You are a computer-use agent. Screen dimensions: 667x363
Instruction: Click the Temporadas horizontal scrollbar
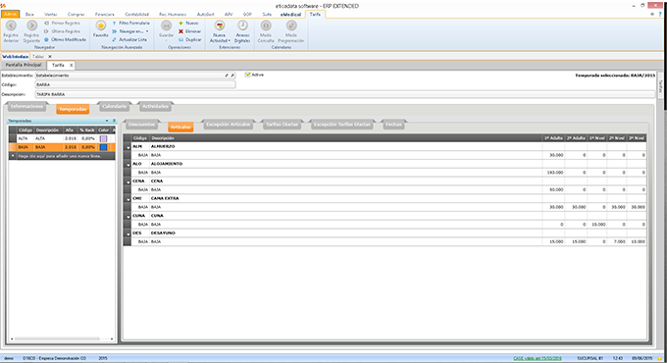coord(57,338)
